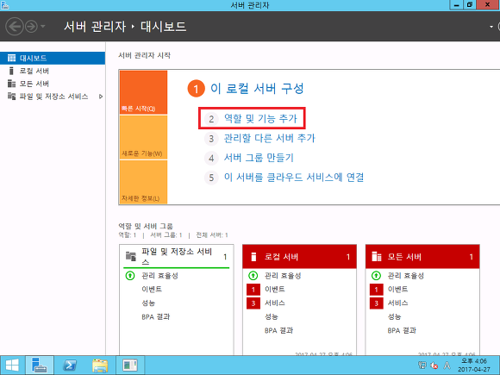
Task: Click the orange step 1 circle
Action: pyautogui.click(x=196, y=88)
